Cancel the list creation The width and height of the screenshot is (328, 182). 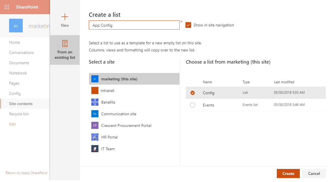(x=314, y=173)
